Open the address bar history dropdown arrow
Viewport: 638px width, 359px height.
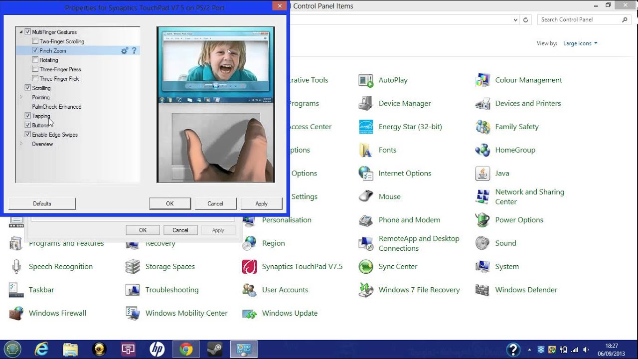[x=515, y=20]
